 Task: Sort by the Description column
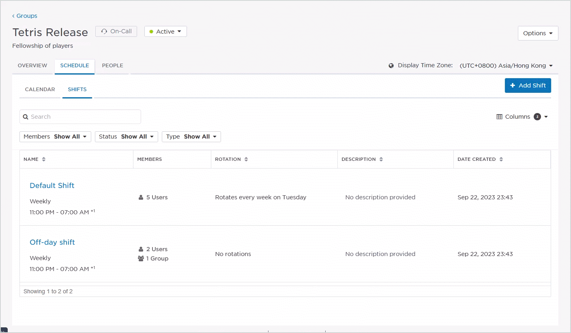[381, 159]
